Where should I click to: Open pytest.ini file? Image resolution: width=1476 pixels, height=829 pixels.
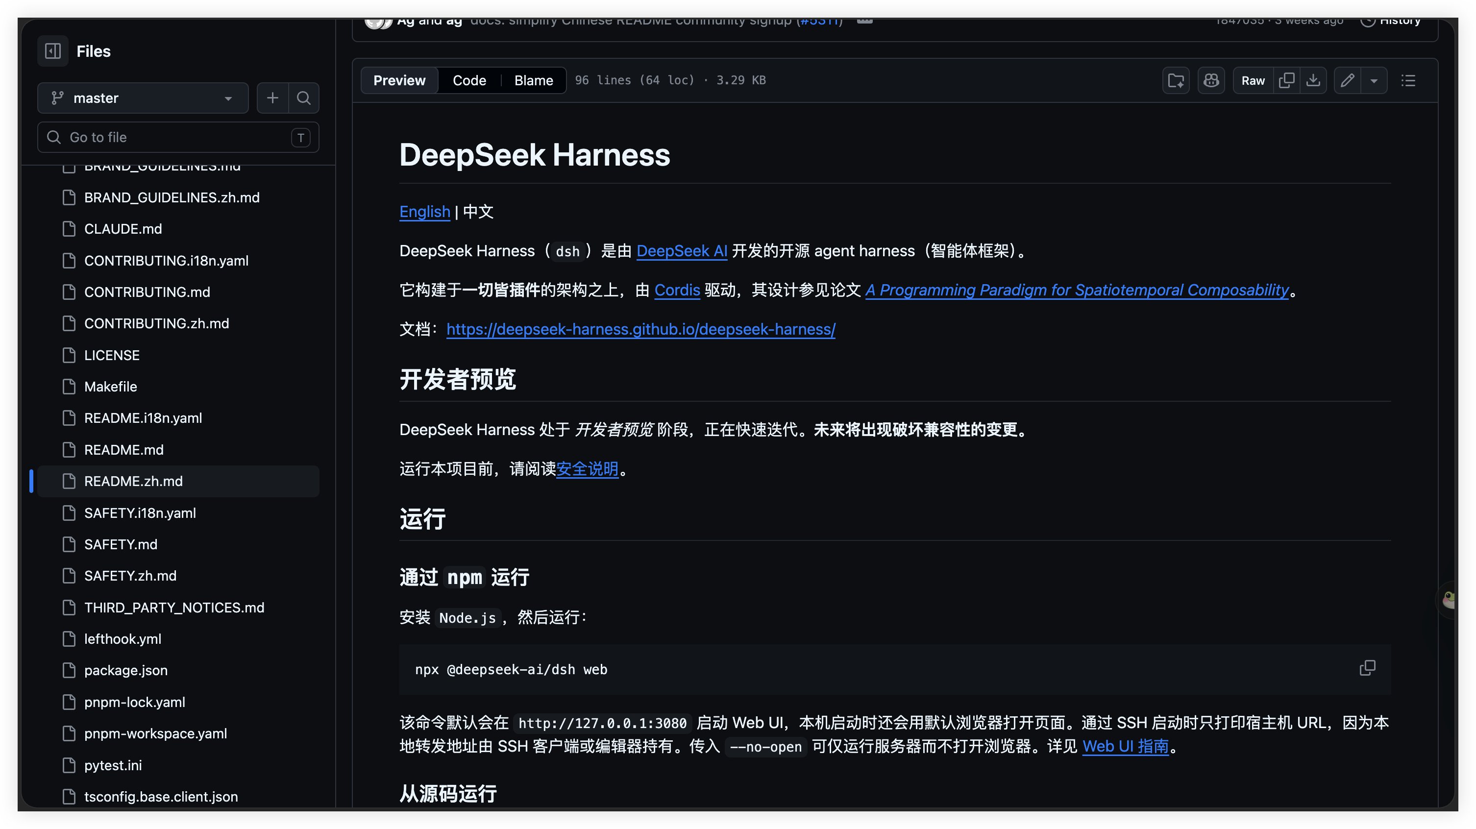point(178,765)
